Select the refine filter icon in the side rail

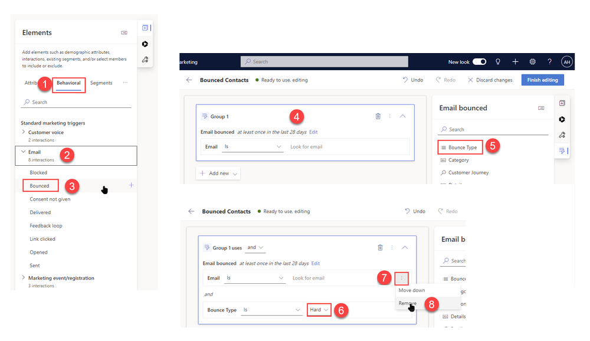tap(562, 150)
